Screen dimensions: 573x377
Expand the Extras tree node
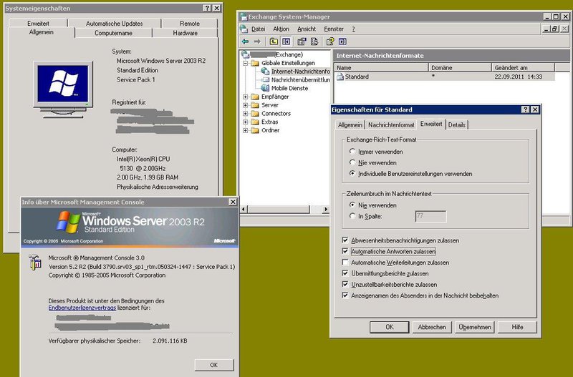pyautogui.click(x=246, y=122)
